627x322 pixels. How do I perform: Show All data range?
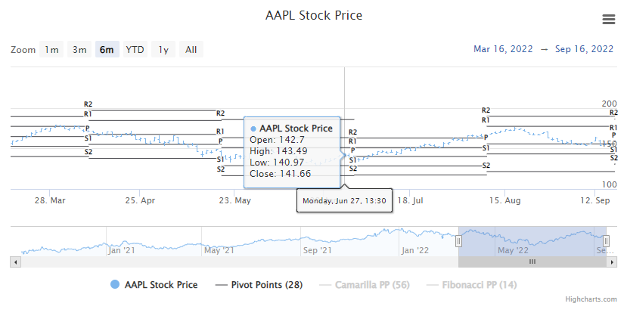[191, 50]
